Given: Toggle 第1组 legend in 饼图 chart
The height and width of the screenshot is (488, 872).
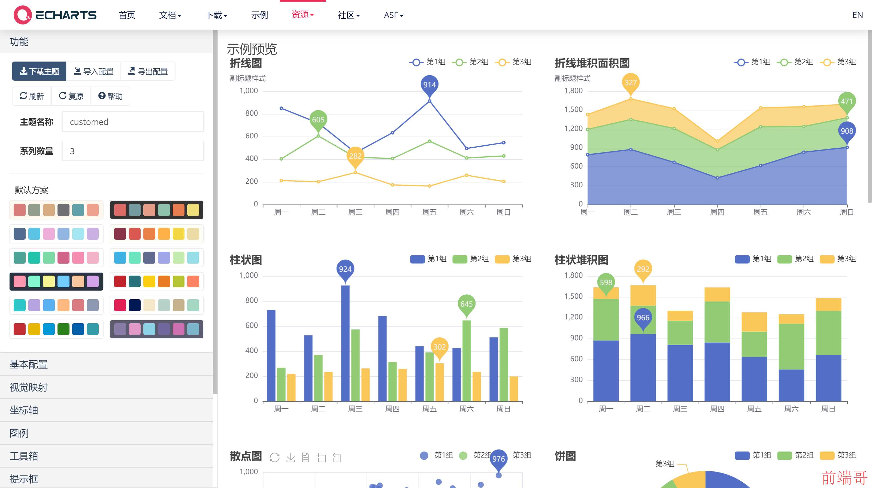Looking at the screenshot, I should tap(753, 455).
